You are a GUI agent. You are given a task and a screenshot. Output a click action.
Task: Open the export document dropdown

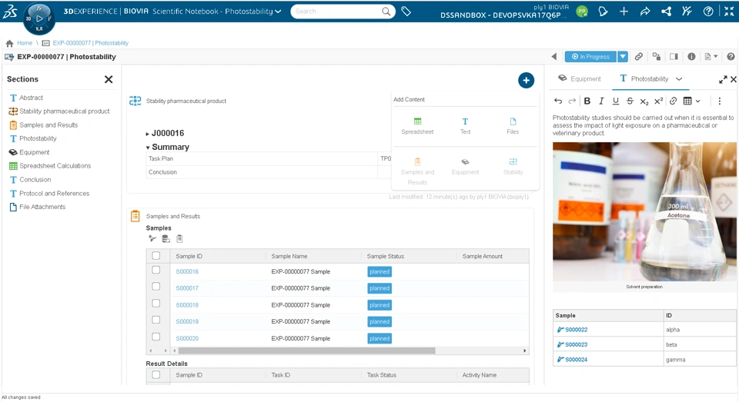711,56
